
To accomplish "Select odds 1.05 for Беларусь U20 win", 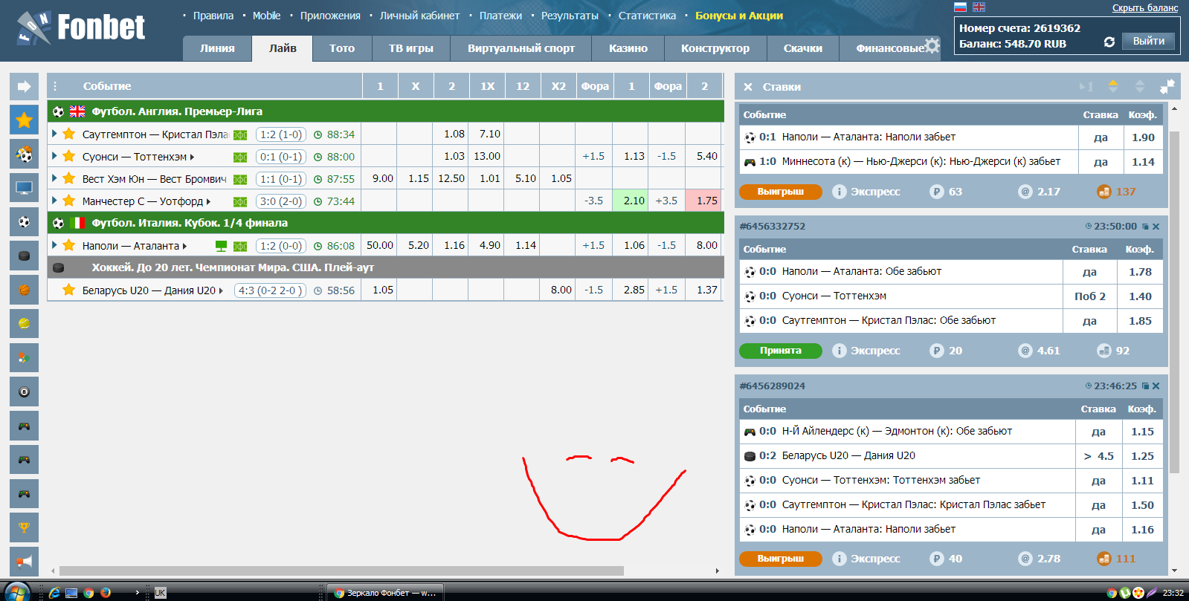I will [380, 290].
